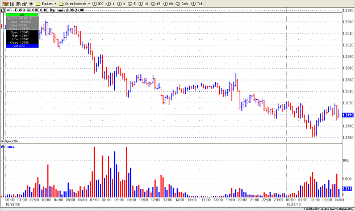Image resolution: width=355 pixels, height=211 pixels.
Task: Click the 13:00 time axis label
Action: 168,200
